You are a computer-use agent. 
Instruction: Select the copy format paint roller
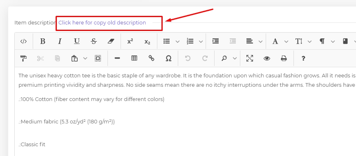click(x=24, y=58)
